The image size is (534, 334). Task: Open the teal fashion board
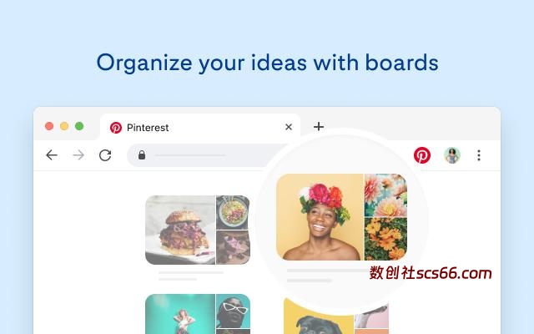coord(198,314)
